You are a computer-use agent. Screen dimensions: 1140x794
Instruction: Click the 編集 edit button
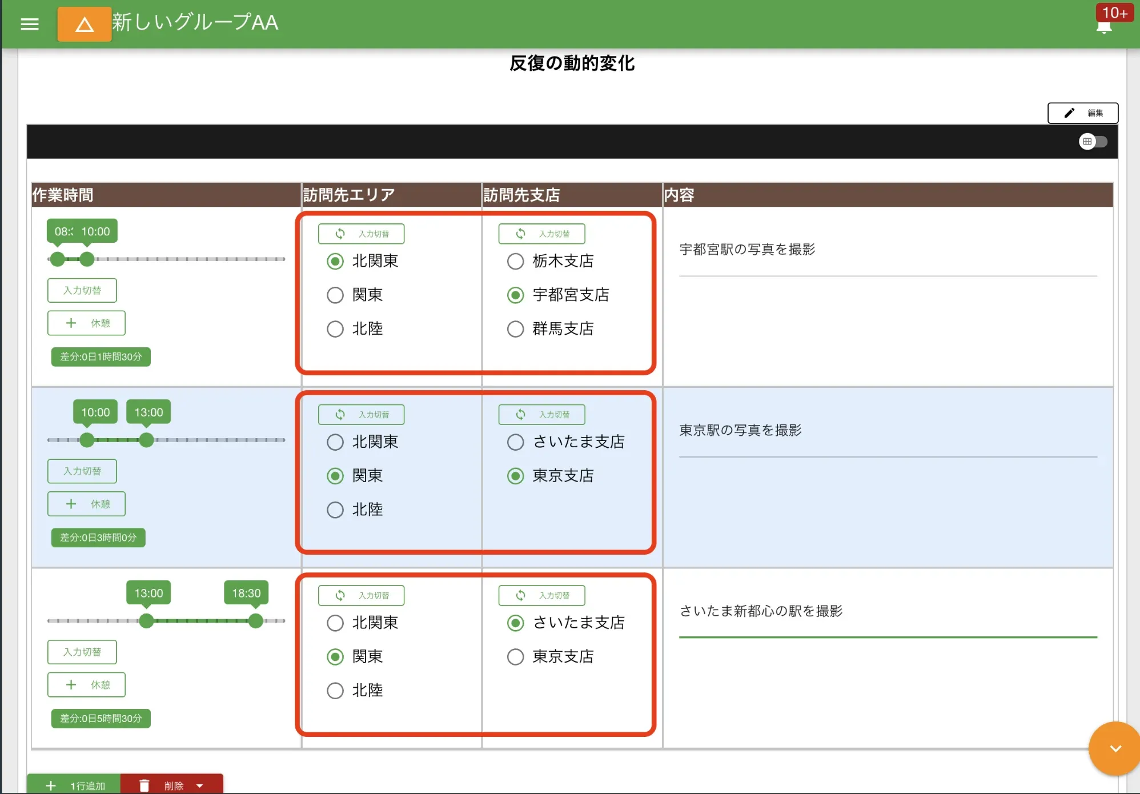1083,113
